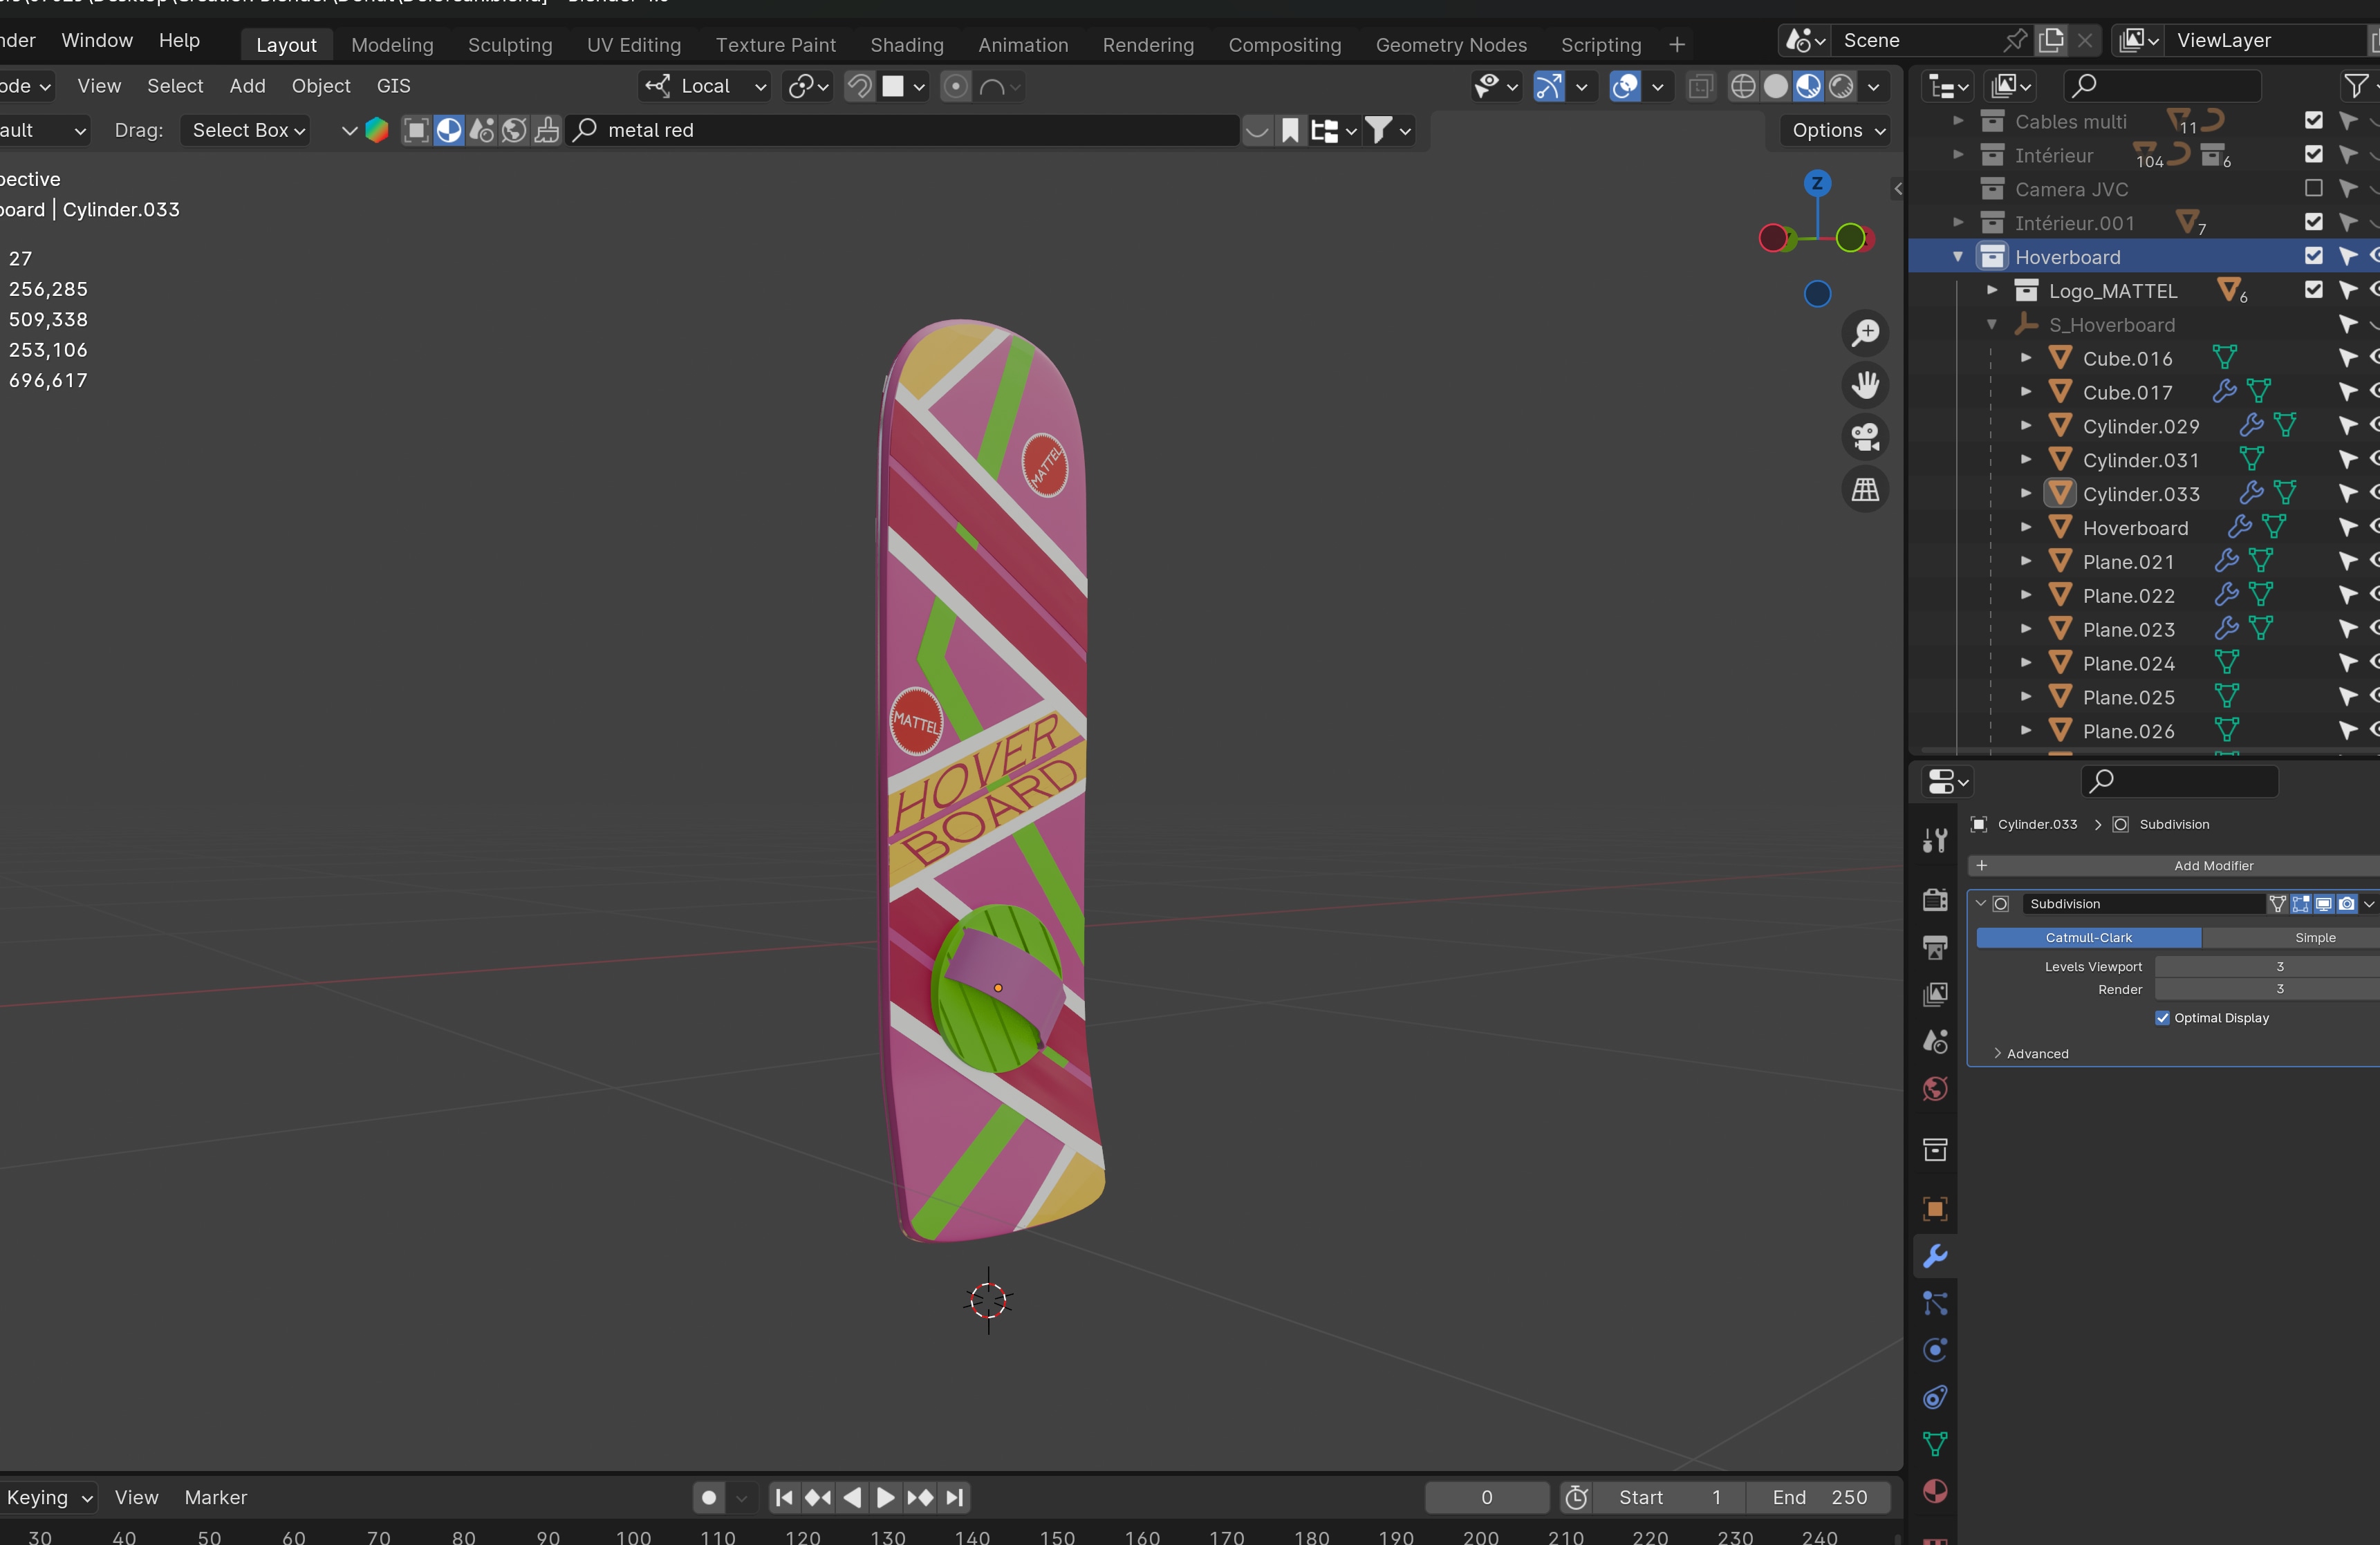The width and height of the screenshot is (2380, 1545).
Task: Jump to the timeline end frame button
Action: (x=954, y=1498)
